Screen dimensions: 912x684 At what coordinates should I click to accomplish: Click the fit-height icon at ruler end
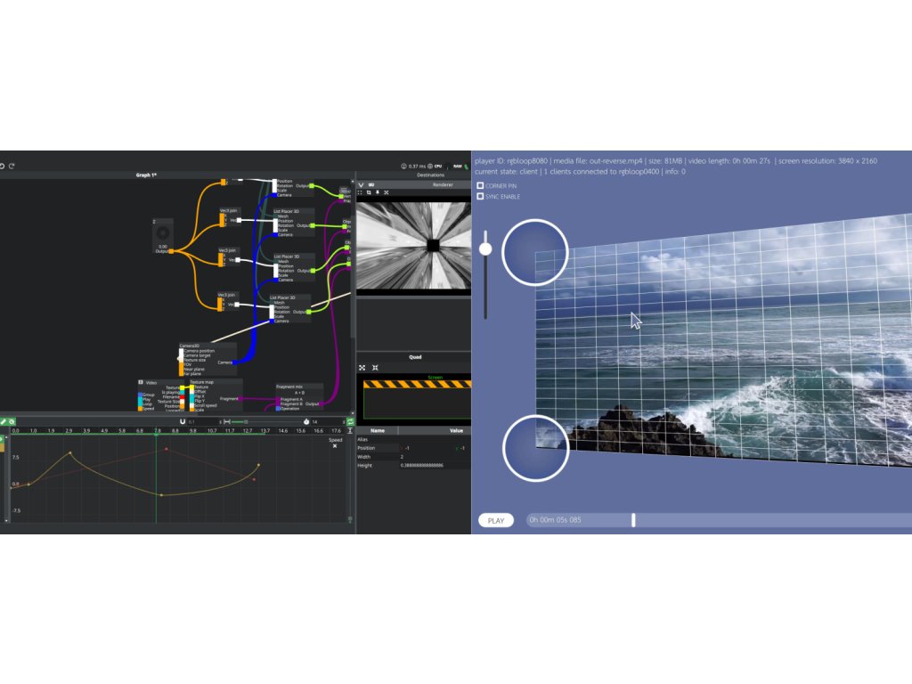pos(349,431)
